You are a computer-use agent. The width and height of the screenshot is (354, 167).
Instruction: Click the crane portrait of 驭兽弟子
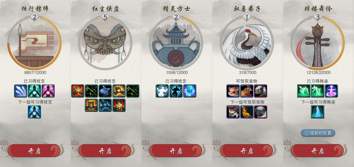[247, 43]
